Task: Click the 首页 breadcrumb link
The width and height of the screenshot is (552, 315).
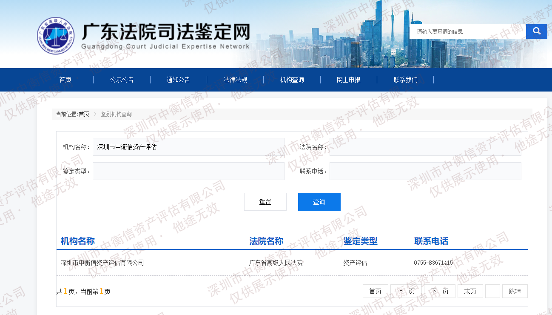Action: pyautogui.click(x=84, y=114)
